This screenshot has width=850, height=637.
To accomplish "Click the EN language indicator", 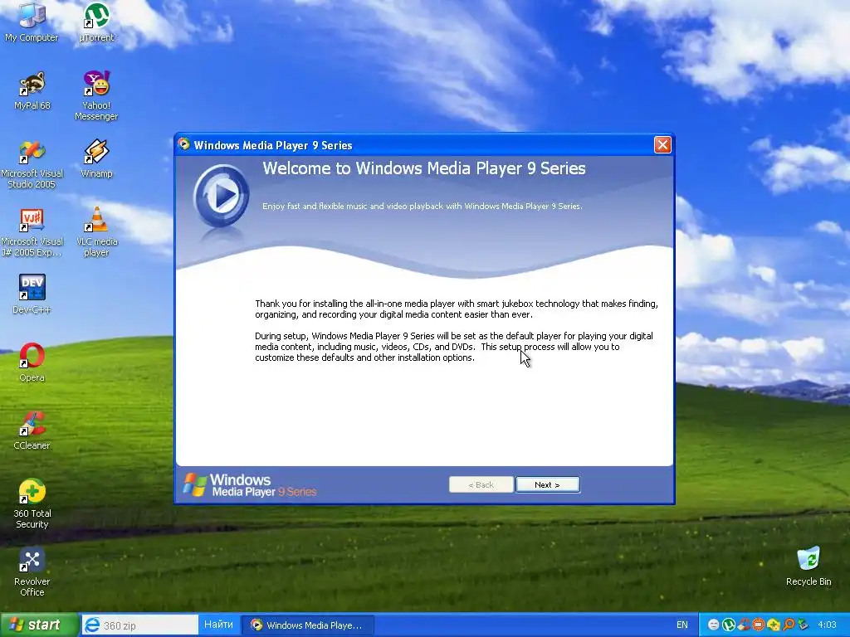I will (x=682, y=625).
